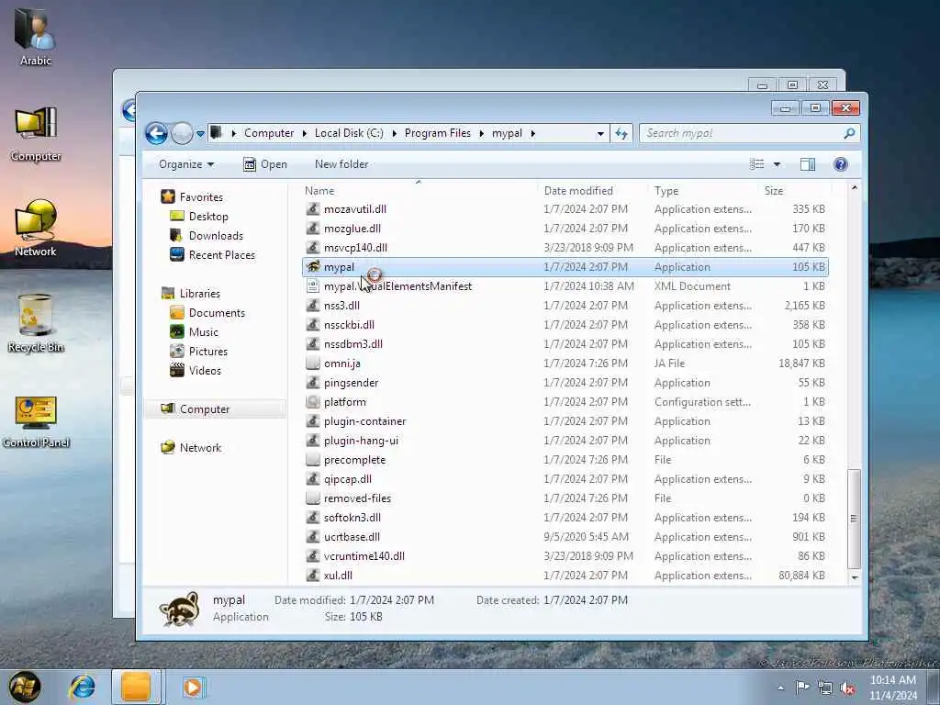Open the Arabic desktop icon
This screenshot has height=705, width=940.
pyautogui.click(x=36, y=36)
